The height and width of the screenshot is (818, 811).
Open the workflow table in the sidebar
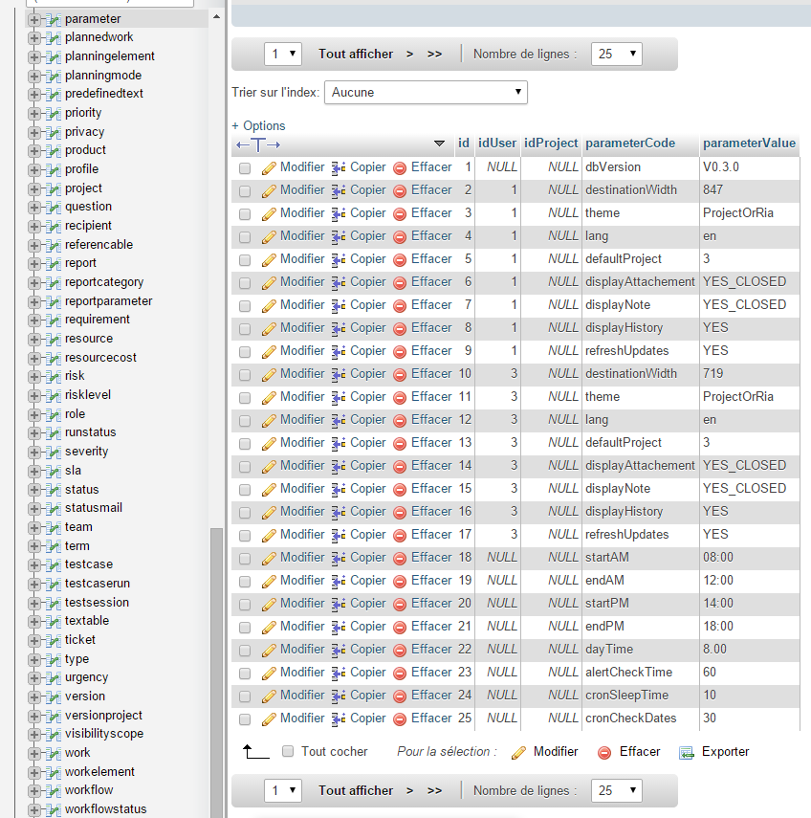pos(89,790)
